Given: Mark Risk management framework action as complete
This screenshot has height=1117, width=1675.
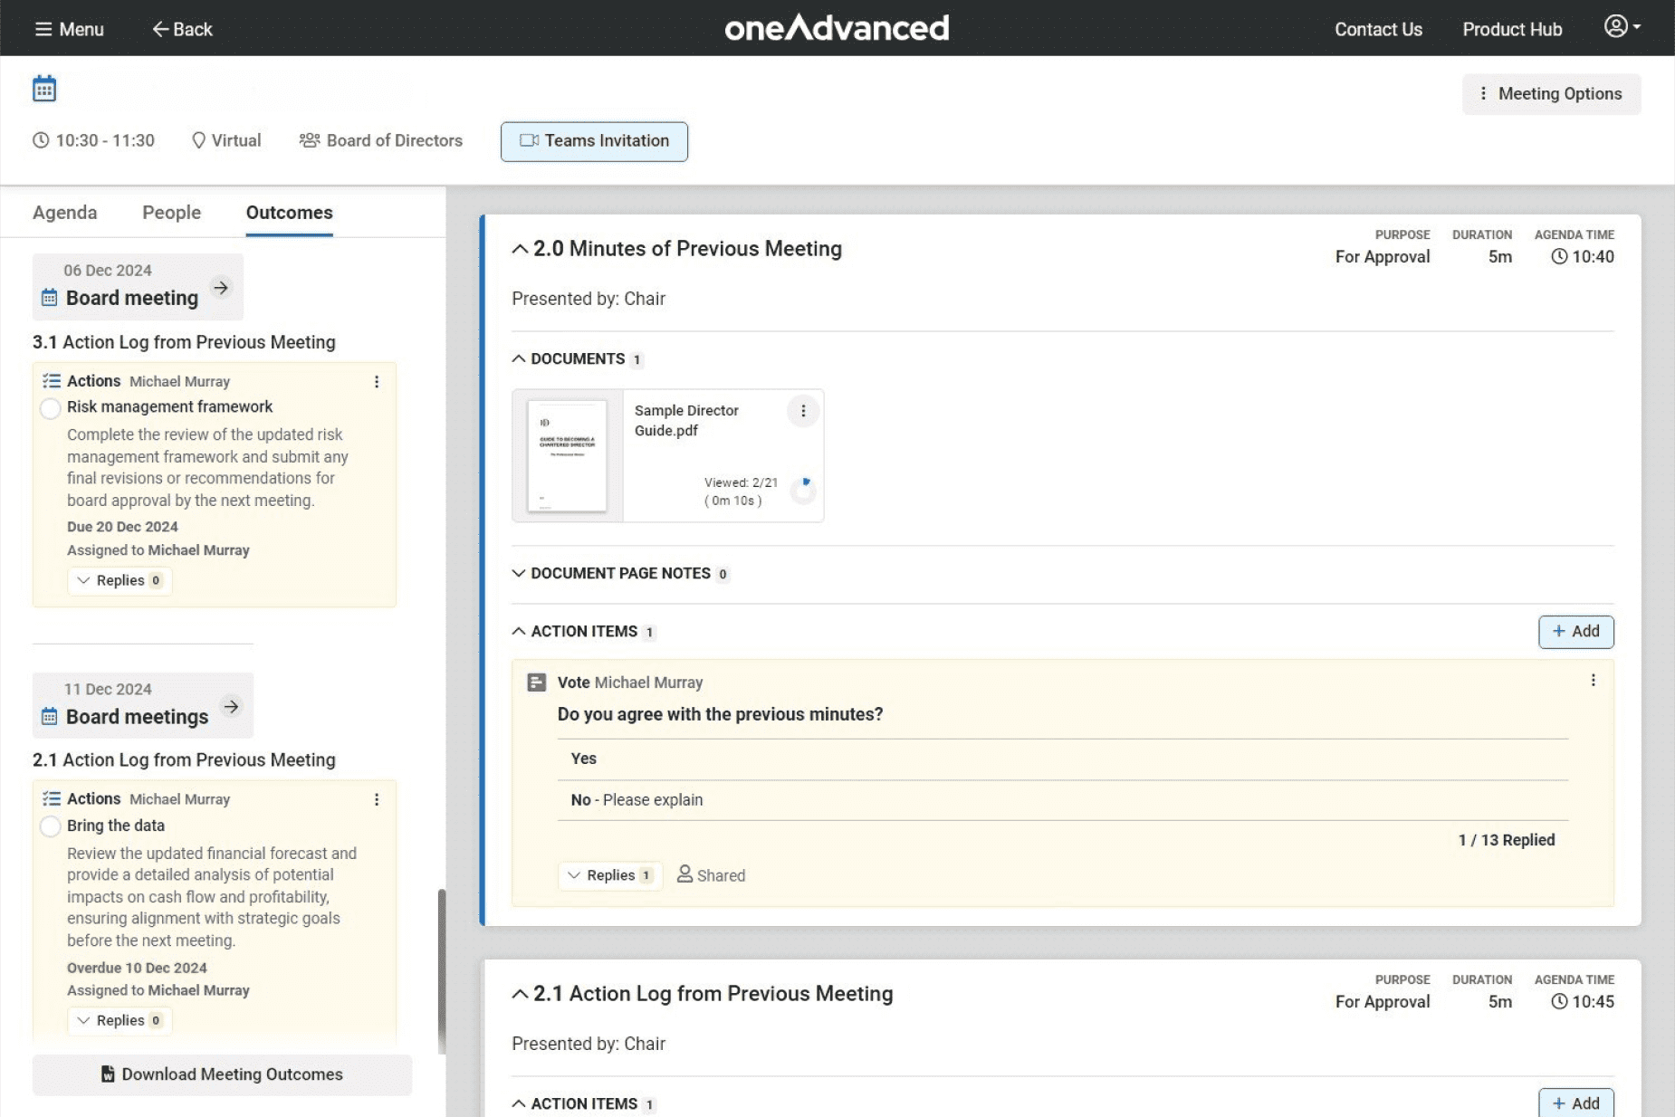Looking at the screenshot, I should pos(51,408).
